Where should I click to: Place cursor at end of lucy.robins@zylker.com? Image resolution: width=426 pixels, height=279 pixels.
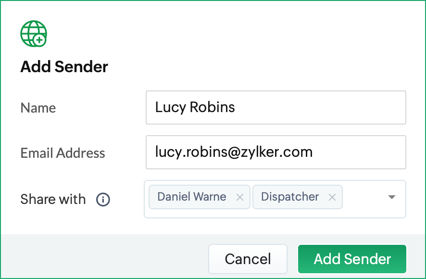(313, 152)
